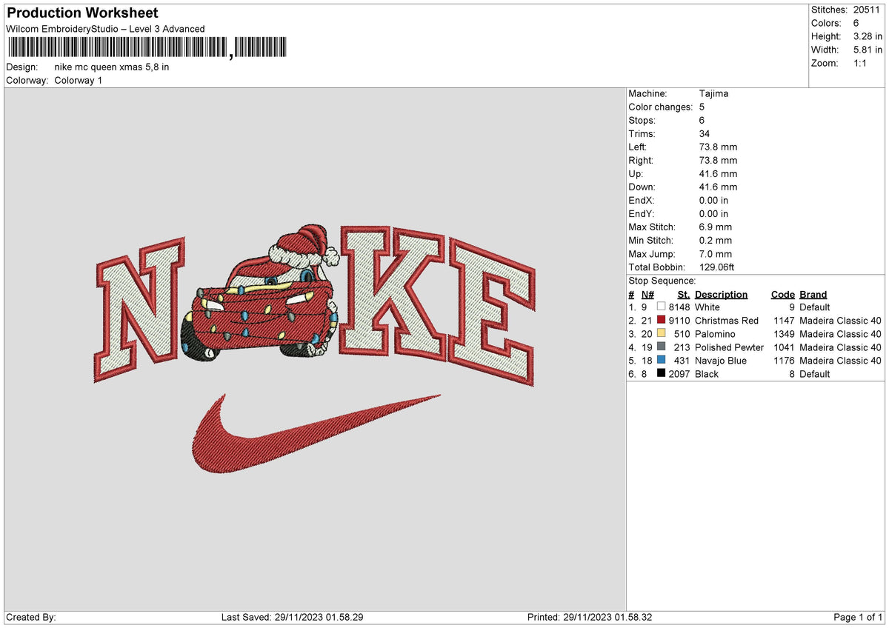Viewport: 889px width, 628px height.
Task: Click the 'Code' column header
Action: point(782,294)
